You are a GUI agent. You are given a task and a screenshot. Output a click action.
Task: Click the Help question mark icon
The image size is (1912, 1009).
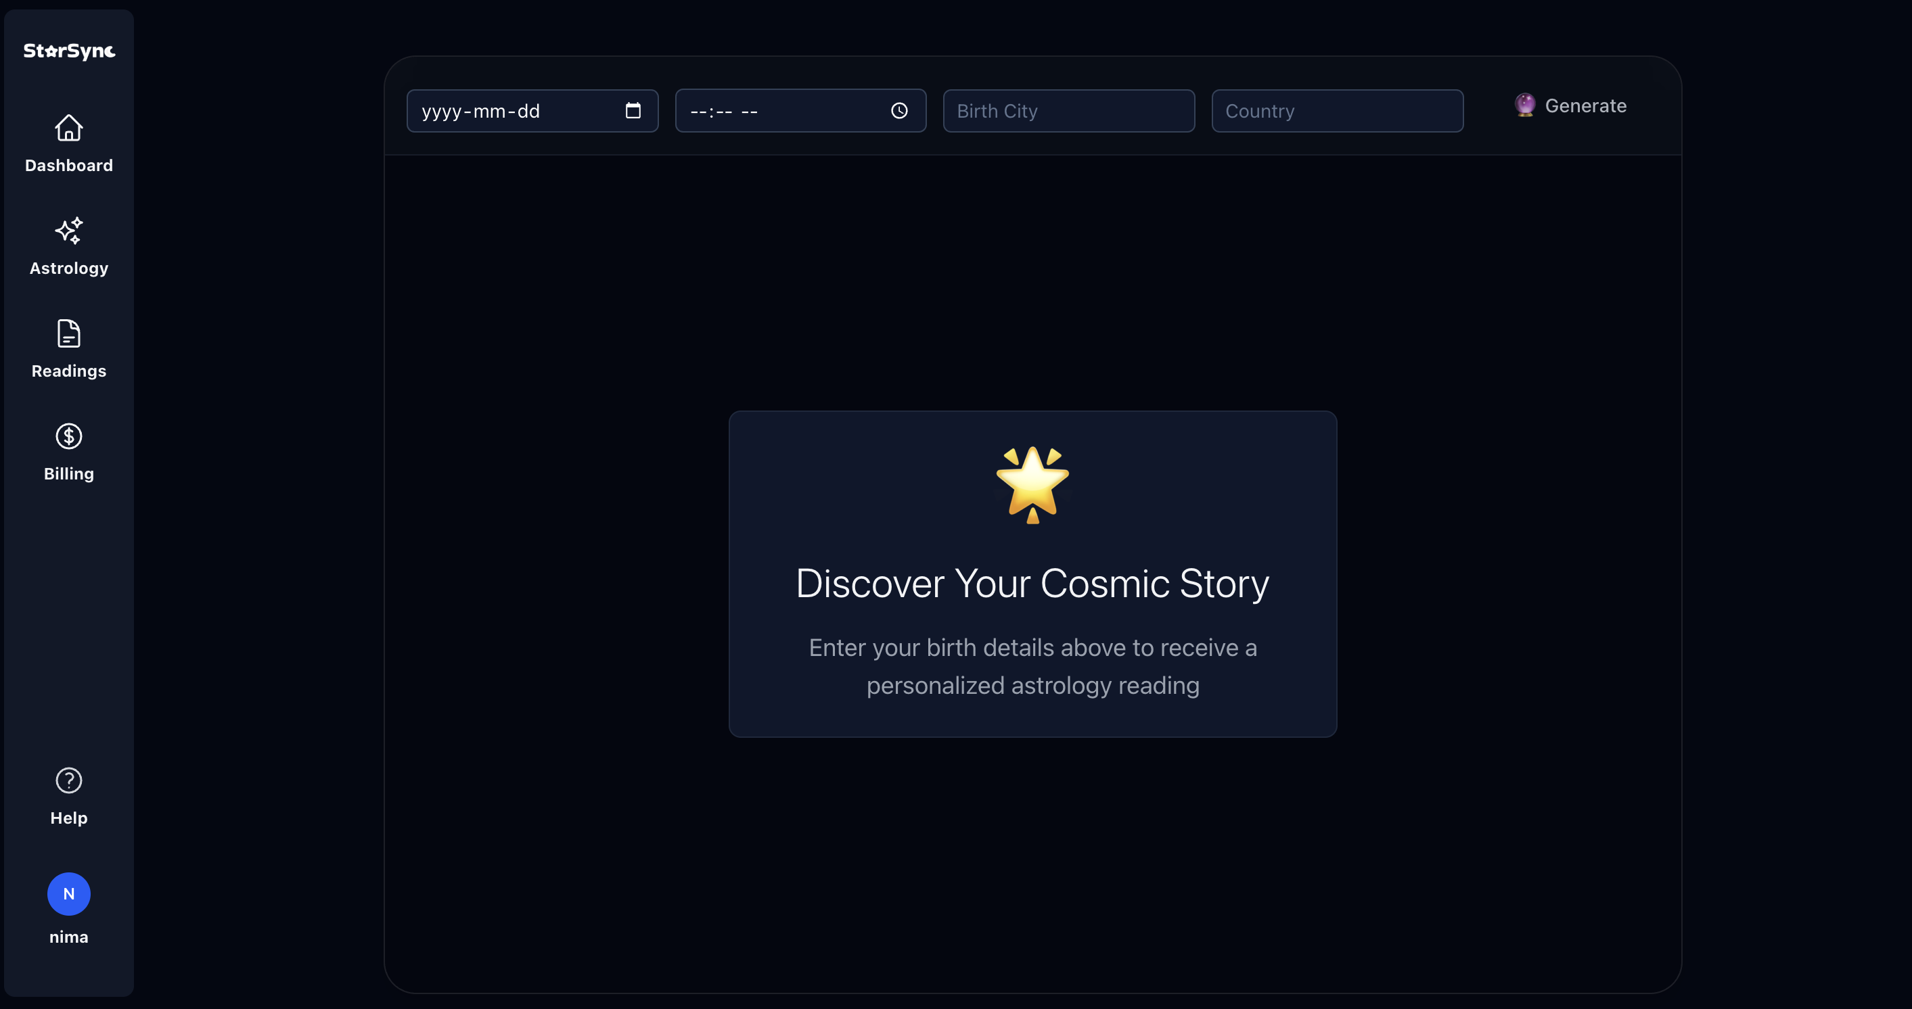68,780
